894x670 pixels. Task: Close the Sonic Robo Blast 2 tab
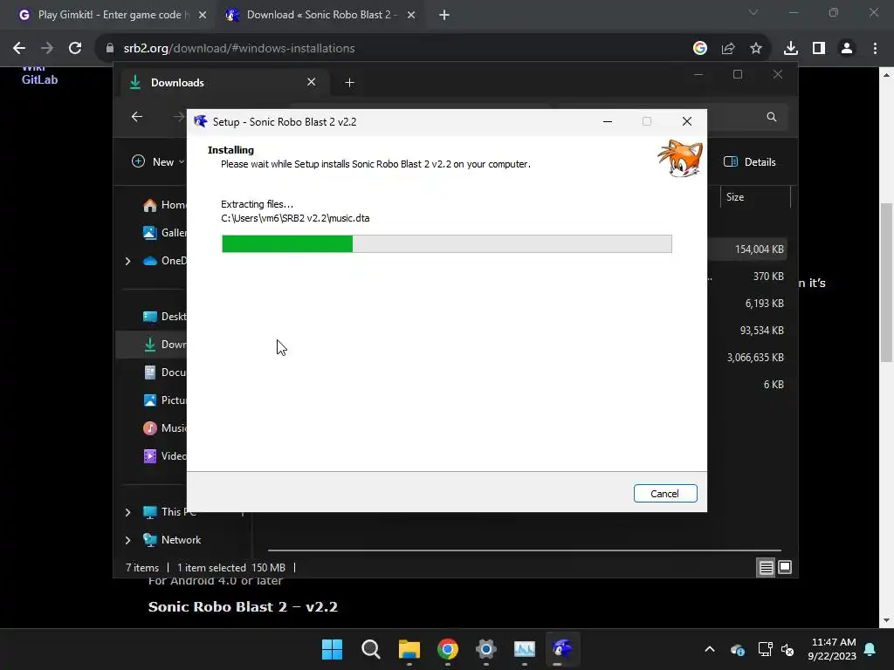tap(411, 15)
